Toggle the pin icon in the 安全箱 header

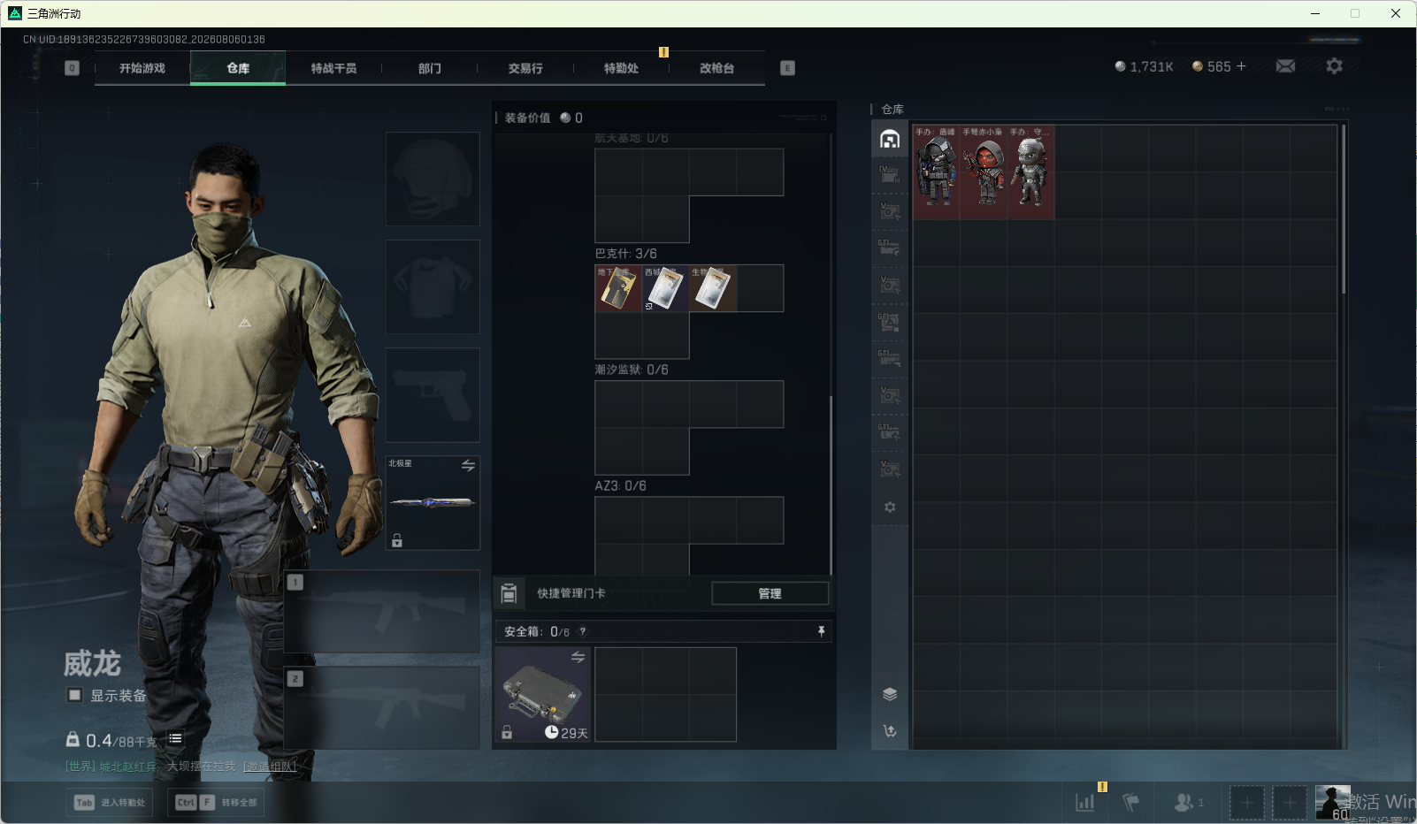pyautogui.click(x=821, y=631)
